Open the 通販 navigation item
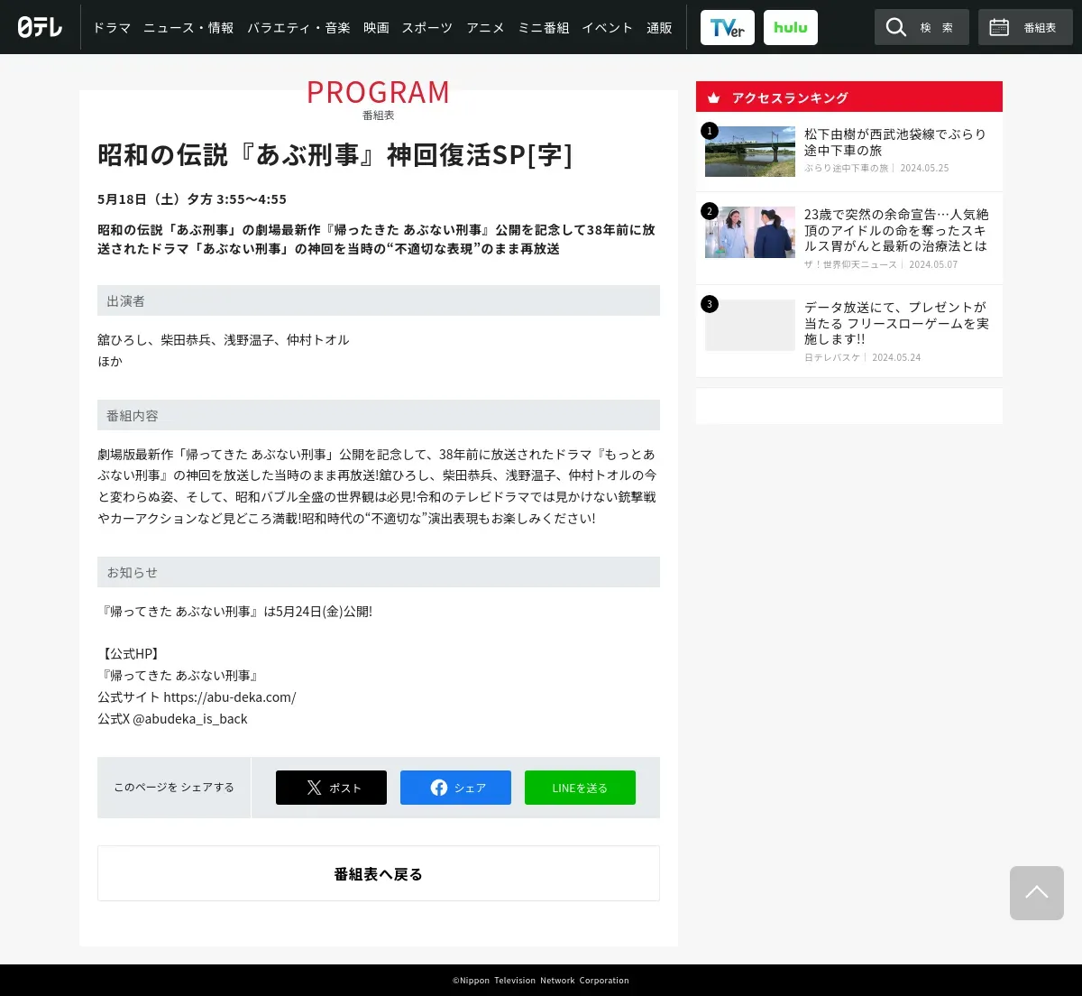Viewport: 1082px width, 996px height. point(659,28)
